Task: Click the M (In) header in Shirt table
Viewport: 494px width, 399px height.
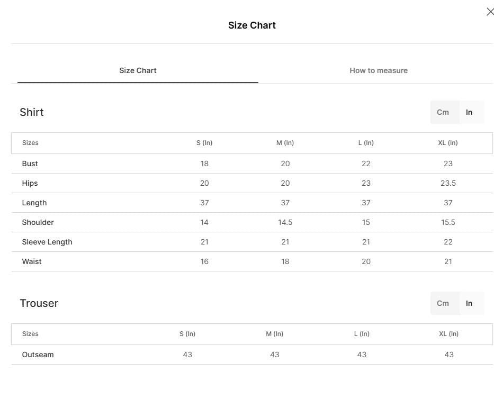Action: [x=285, y=143]
